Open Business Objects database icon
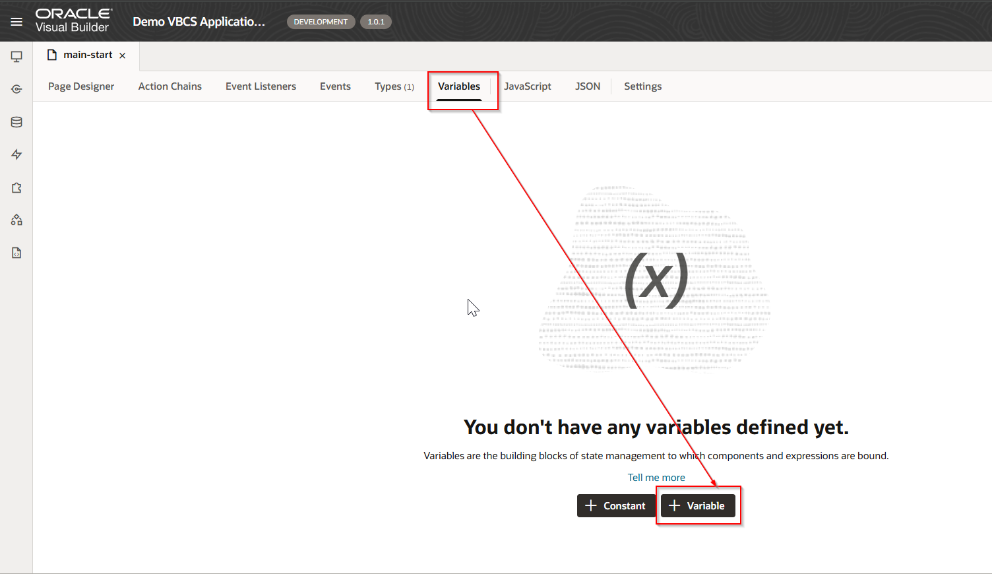 coord(16,122)
